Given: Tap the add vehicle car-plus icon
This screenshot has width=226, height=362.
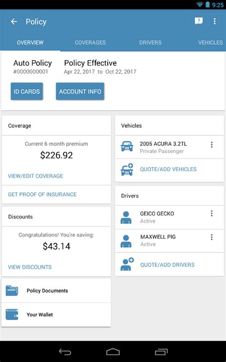Looking at the screenshot, I should (127, 169).
